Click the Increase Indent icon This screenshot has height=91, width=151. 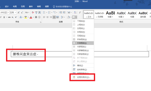pyautogui.click(x=64, y=12)
